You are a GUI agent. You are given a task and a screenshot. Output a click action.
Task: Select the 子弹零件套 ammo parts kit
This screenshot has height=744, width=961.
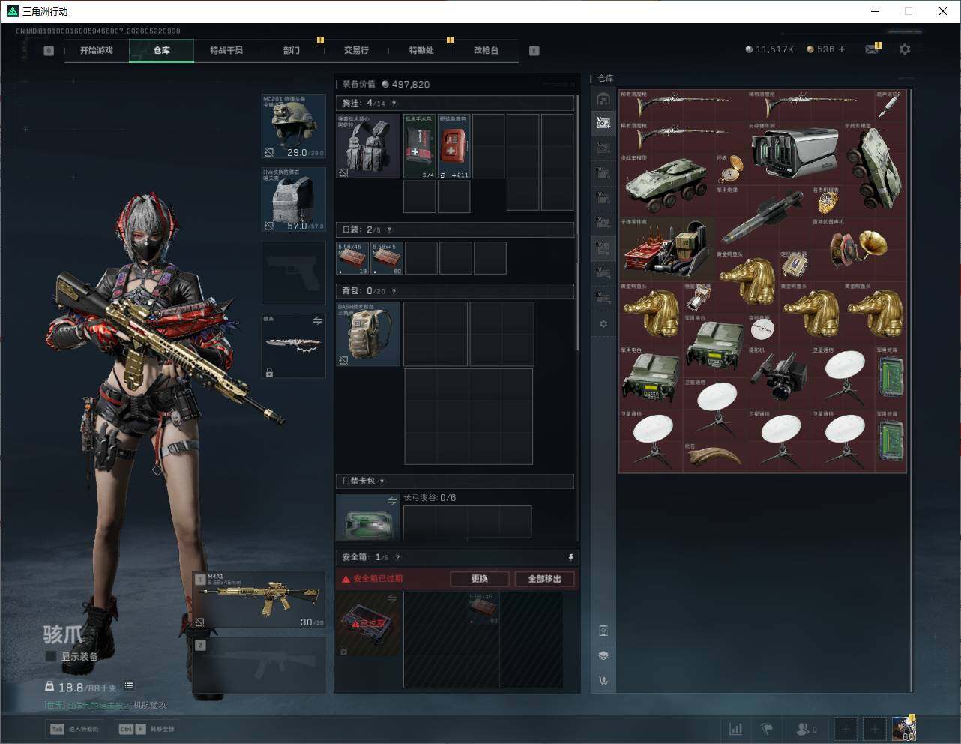tap(667, 249)
